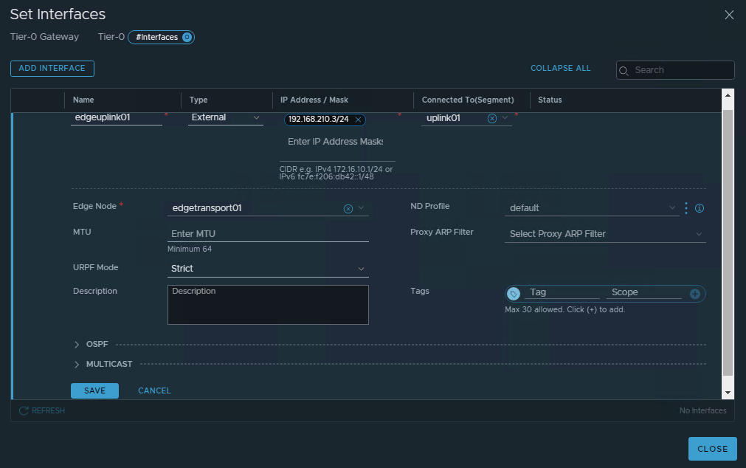Screen dimensions: 746x468
Task: Click the ADD INTERFACE button
Action: coord(52,69)
